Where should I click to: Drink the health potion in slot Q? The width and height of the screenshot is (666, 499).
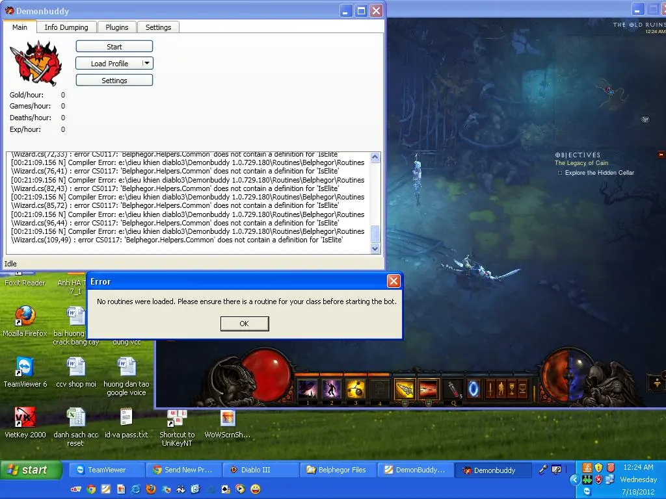(x=453, y=389)
